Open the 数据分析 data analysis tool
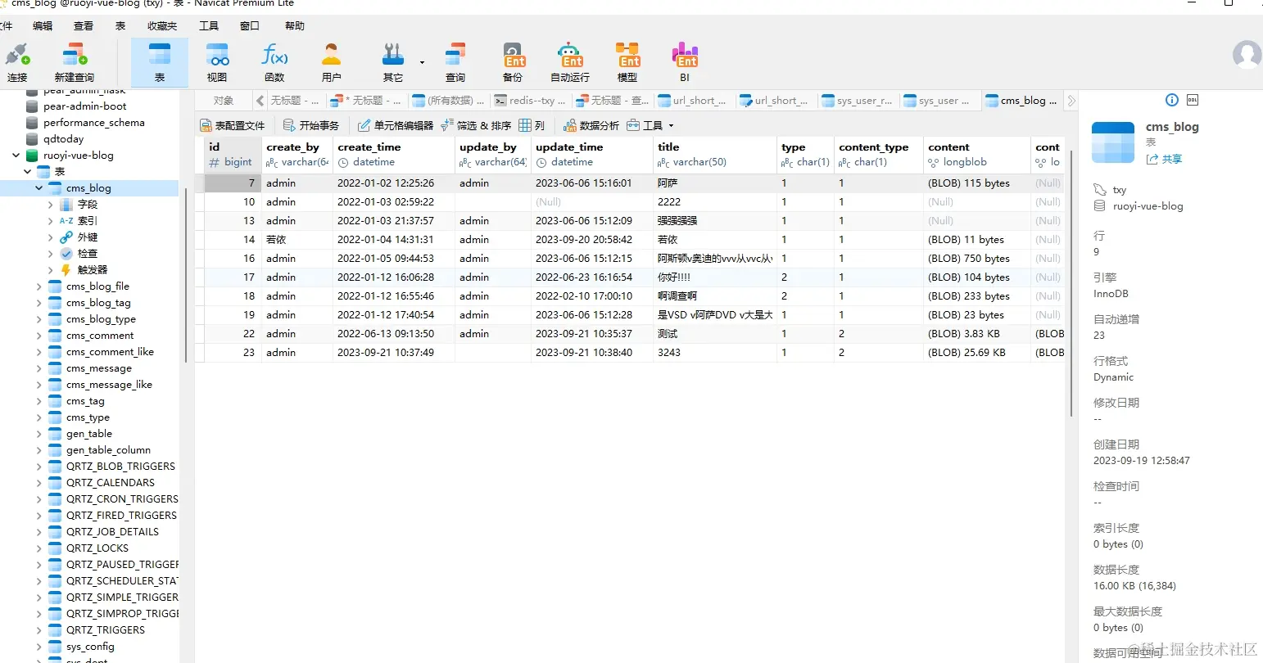Screen dimensions: 1263x663 (x=591, y=125)
